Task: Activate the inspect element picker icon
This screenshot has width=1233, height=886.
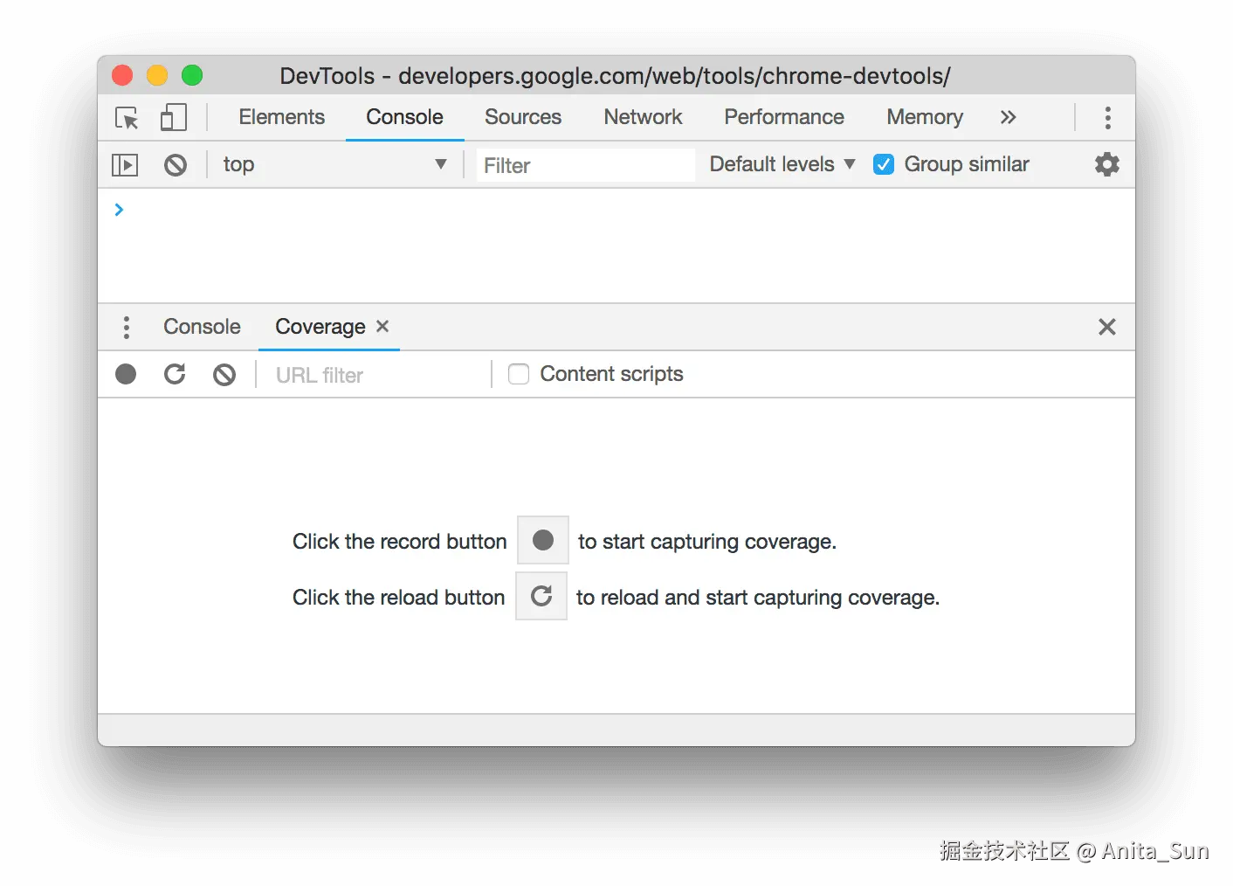Action: pos(127,118)
